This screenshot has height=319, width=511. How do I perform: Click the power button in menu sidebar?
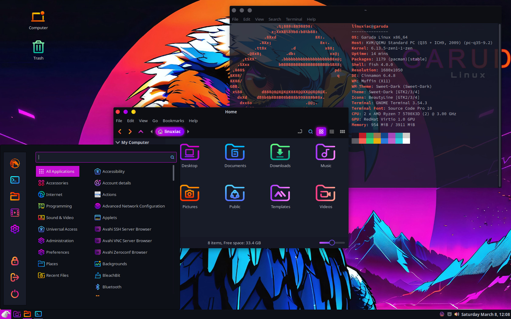pos(15,294)
